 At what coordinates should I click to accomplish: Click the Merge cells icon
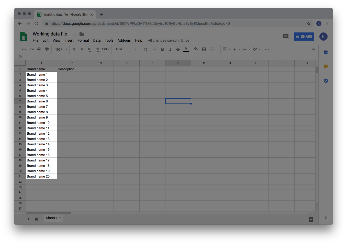click(212, 49)
